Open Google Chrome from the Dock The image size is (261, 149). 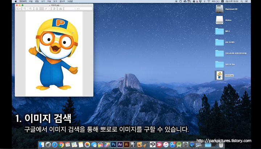click(x=61, y=145)
